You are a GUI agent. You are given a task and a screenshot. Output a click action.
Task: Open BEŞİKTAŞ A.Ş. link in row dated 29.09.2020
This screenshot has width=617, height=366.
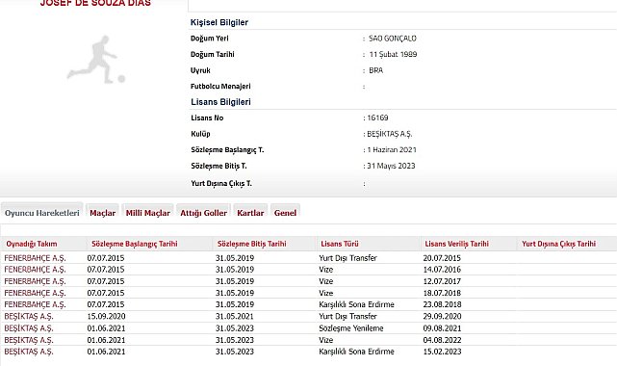click(29, 317)
